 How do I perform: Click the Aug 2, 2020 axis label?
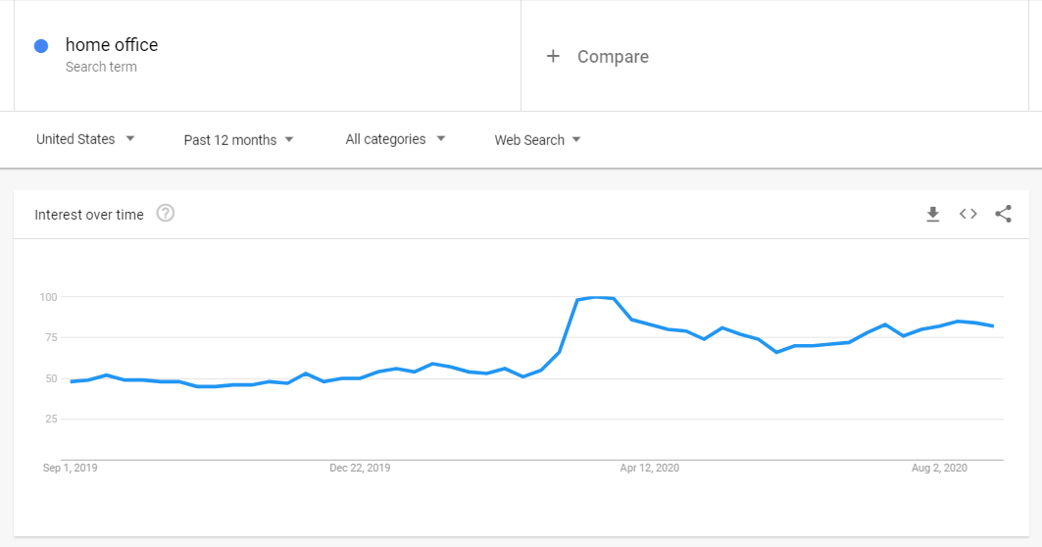(x=939, y=468)
